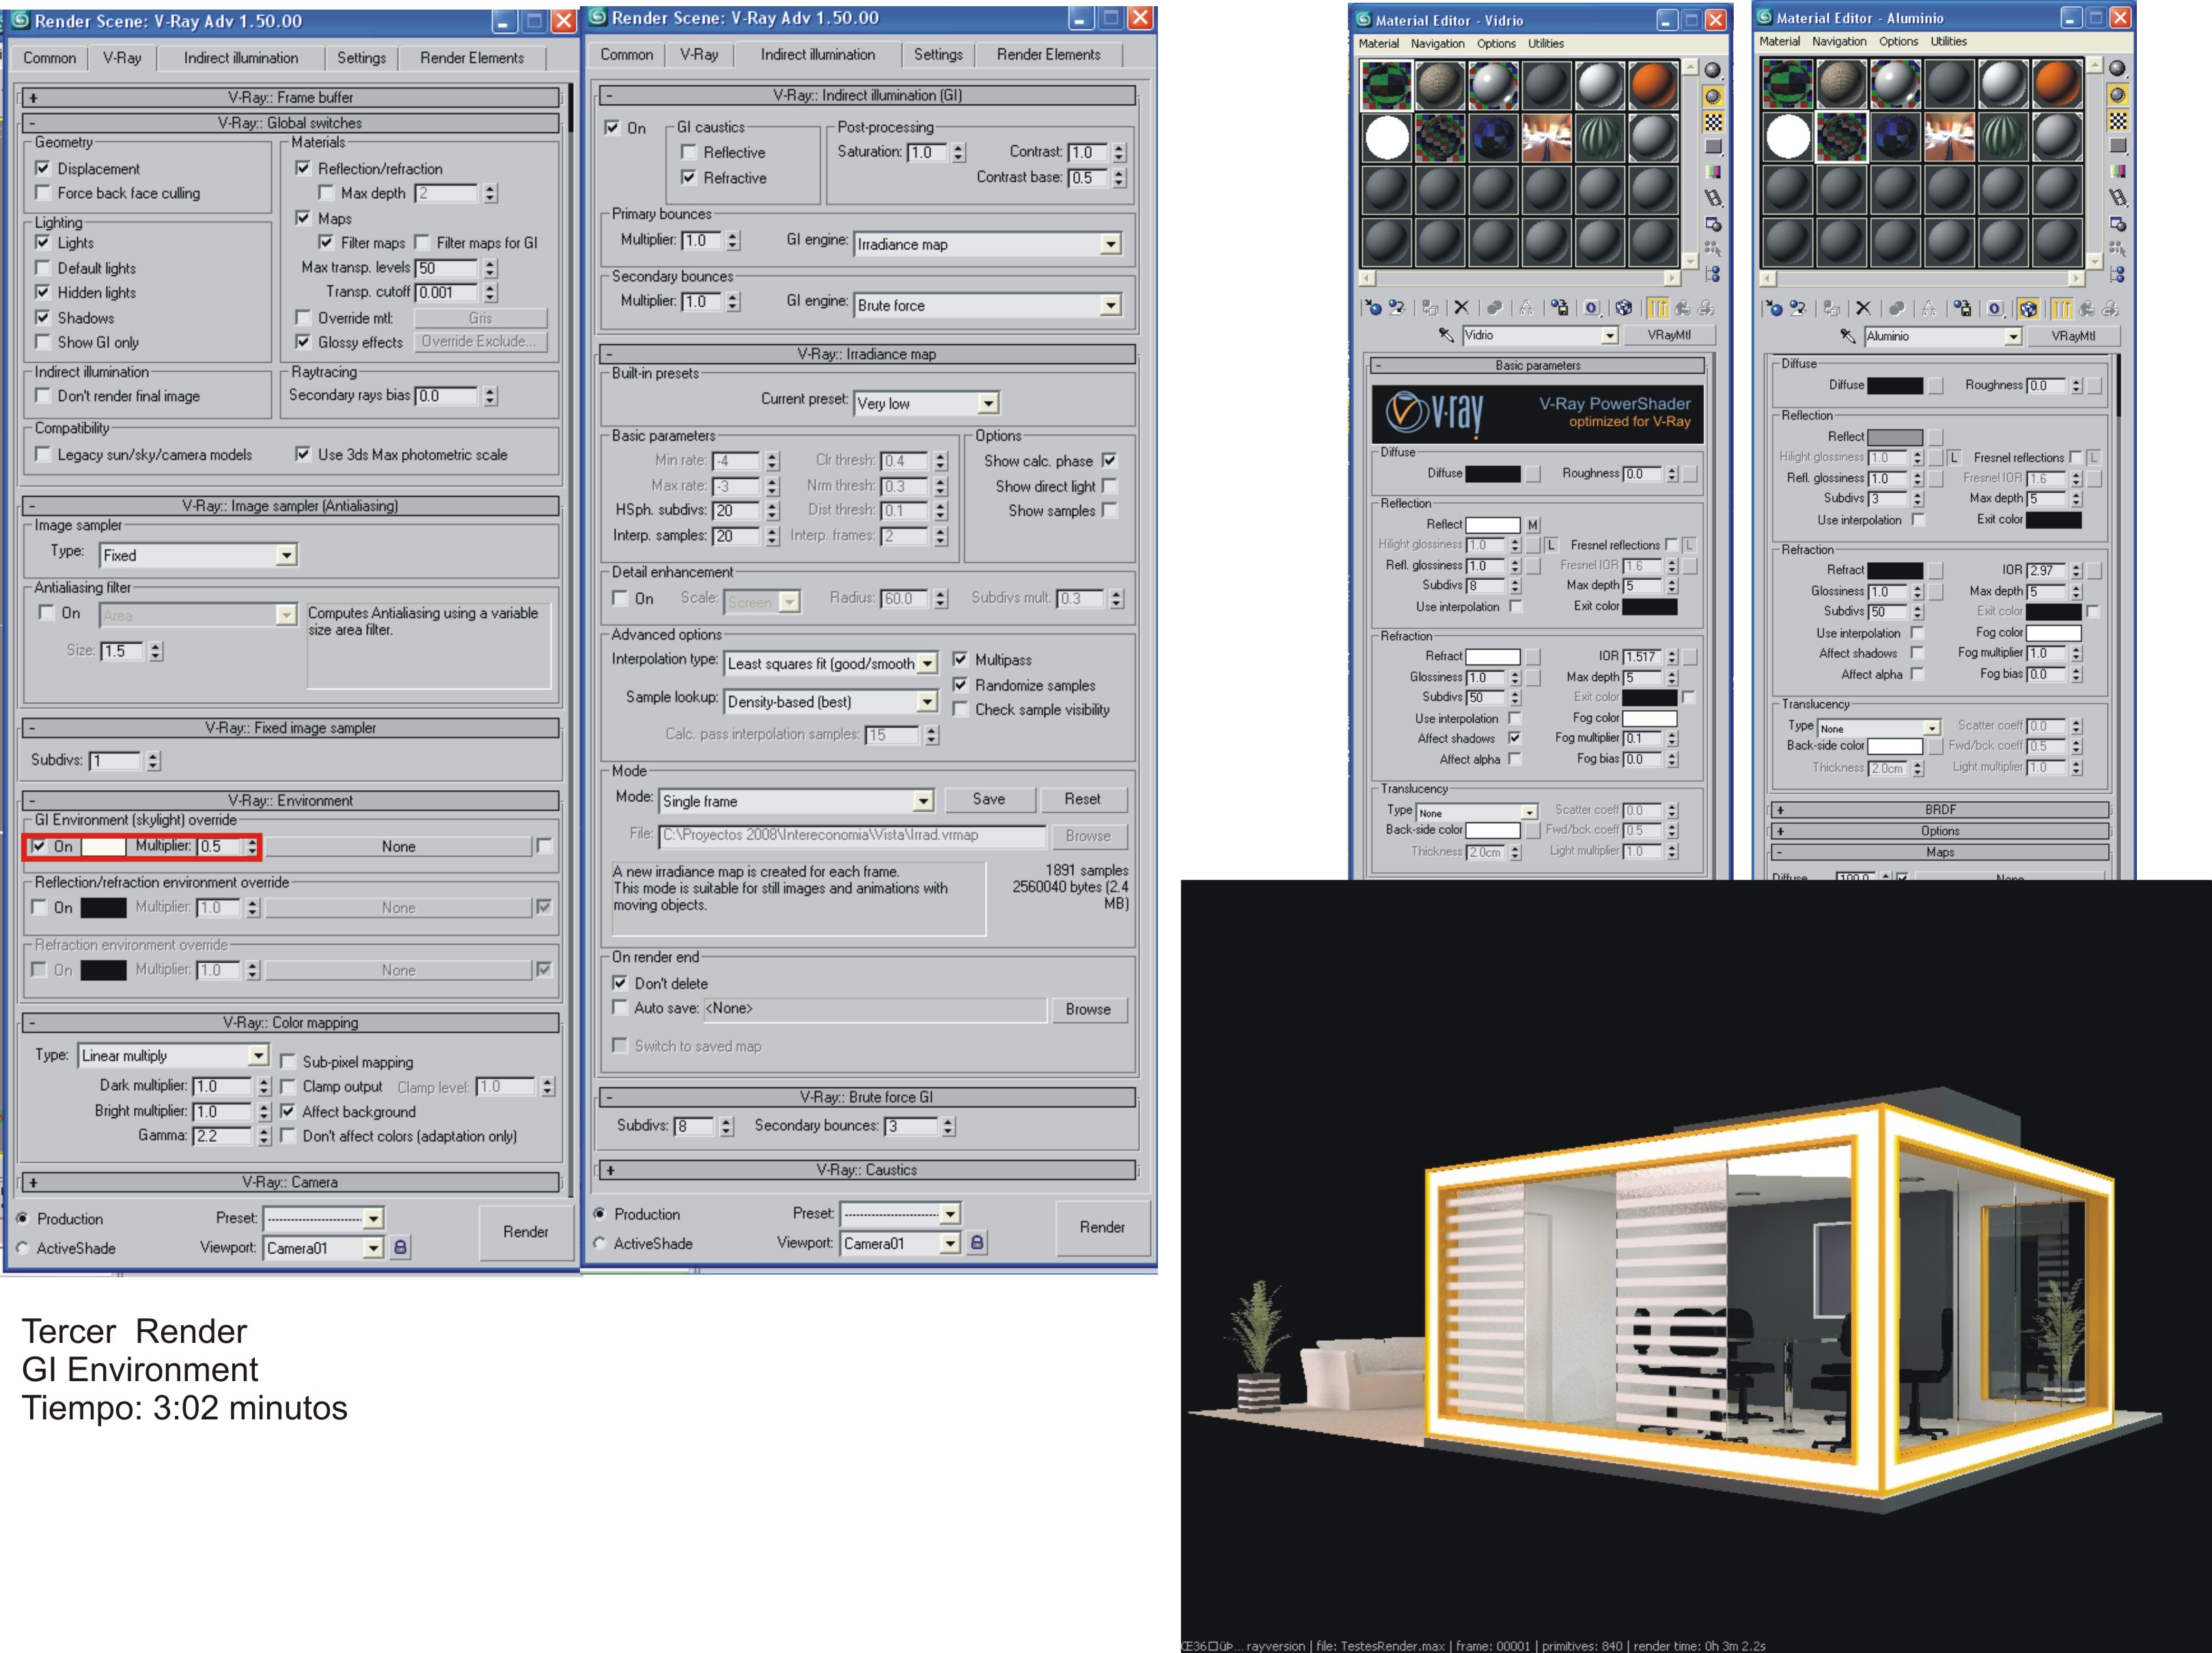
Task: Toggle checkered Background icon in Vidrio editor
Action: click(x=1713, y=122)
